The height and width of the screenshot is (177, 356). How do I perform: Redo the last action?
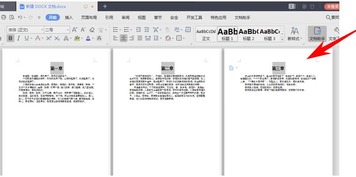click(x=30, y=17)
